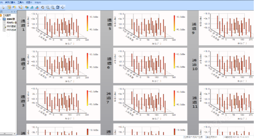The height and width of the screenshot is (139, 254).
Task: Click the fit-to-width arrows icon
Action: pos(63,7)
